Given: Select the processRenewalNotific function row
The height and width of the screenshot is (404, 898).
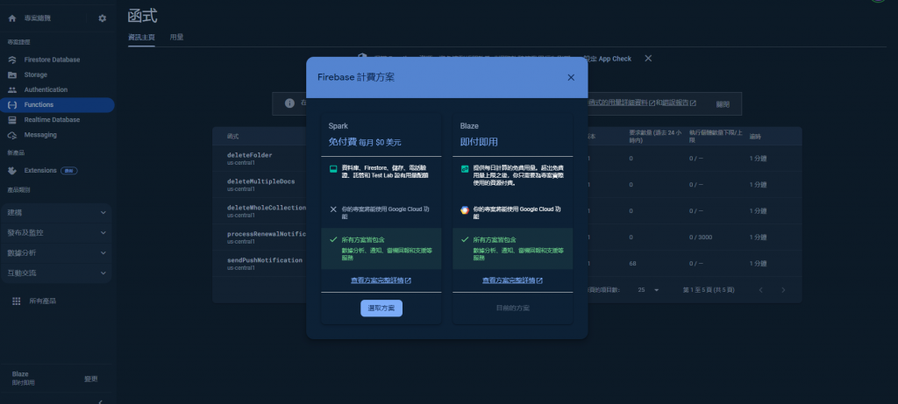Looking at the screenshot, I should point(507,237).
